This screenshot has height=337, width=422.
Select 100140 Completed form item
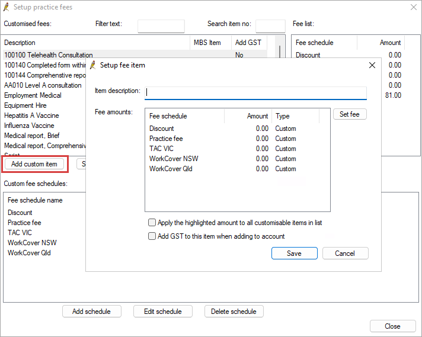(44, 65)
